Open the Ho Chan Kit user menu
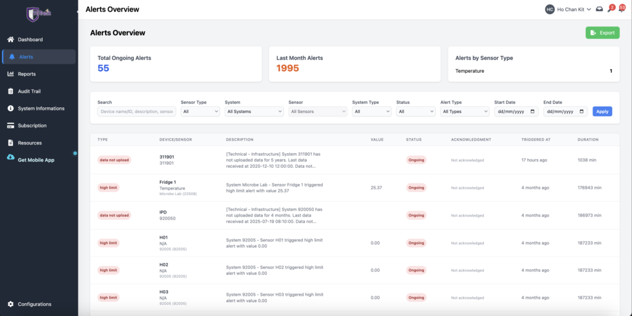Screen dimensions: 632x316 568,9
